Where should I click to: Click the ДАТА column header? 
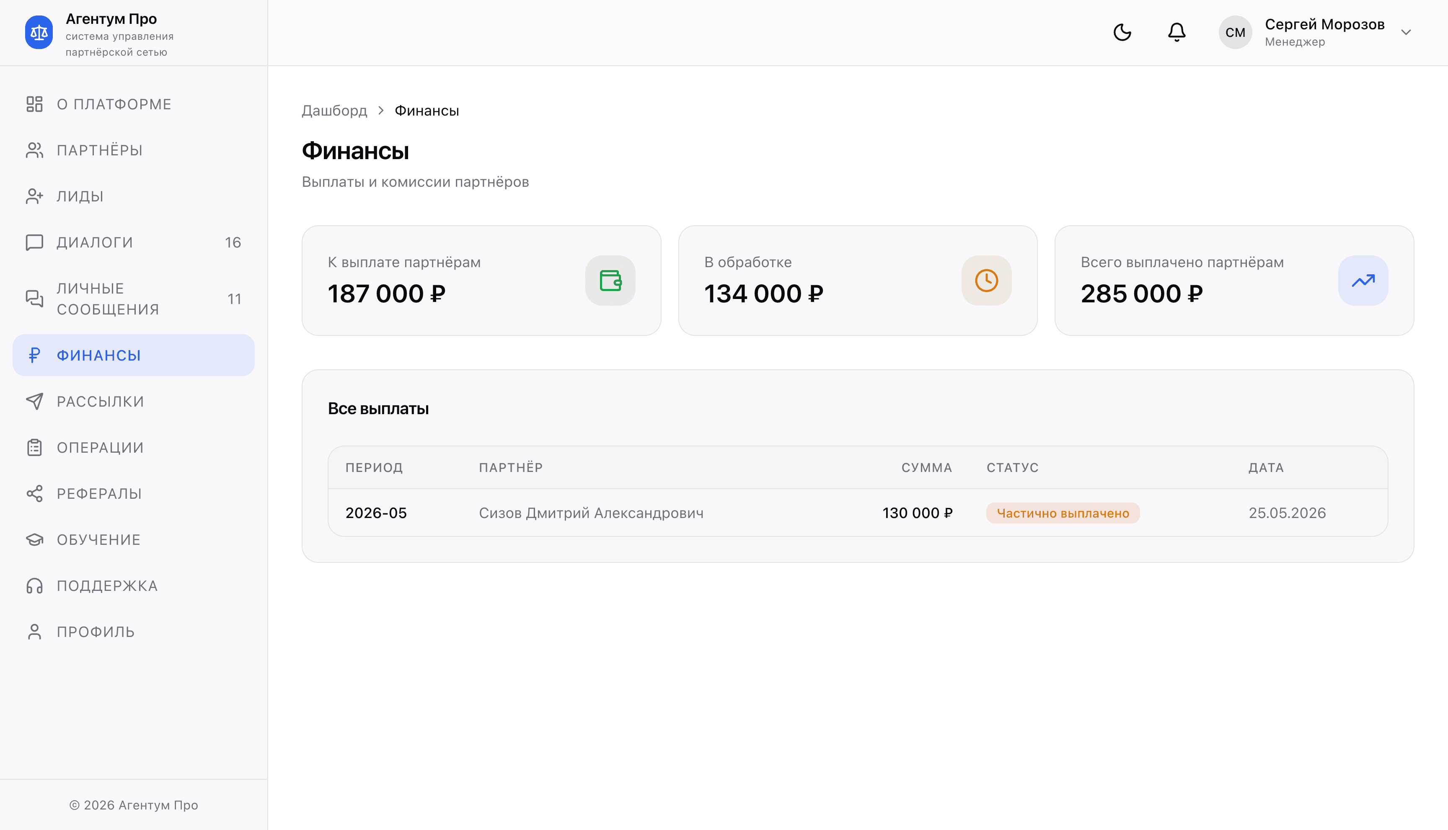1266,467
